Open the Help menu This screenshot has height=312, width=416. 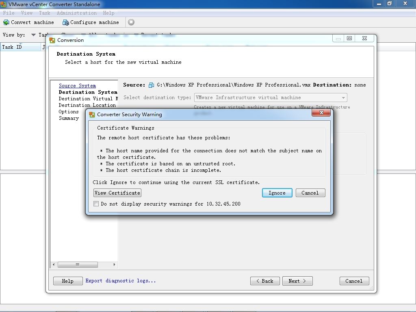108,13
